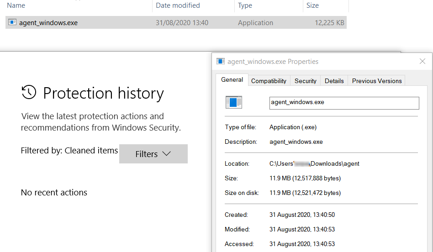
Task: Select agent_windows.exe file name in the file list
Action: coord(48,23)
